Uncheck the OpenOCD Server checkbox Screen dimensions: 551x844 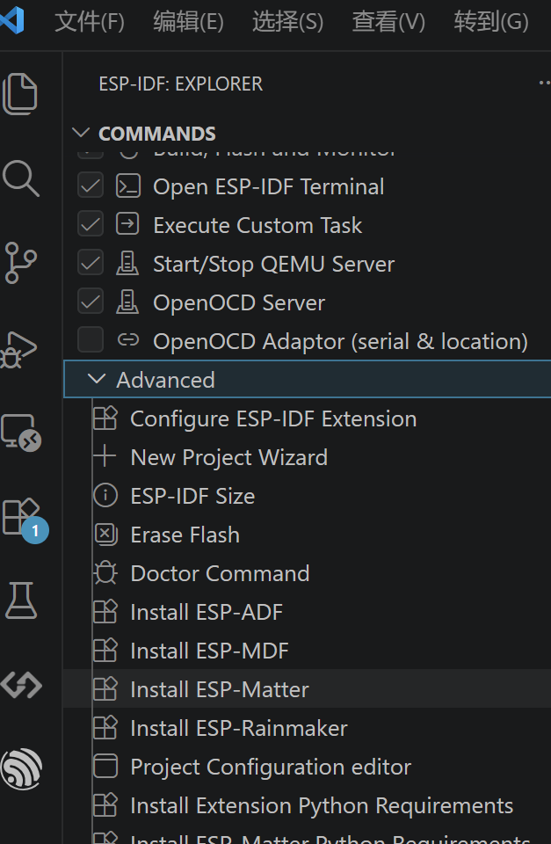point(91,302)
